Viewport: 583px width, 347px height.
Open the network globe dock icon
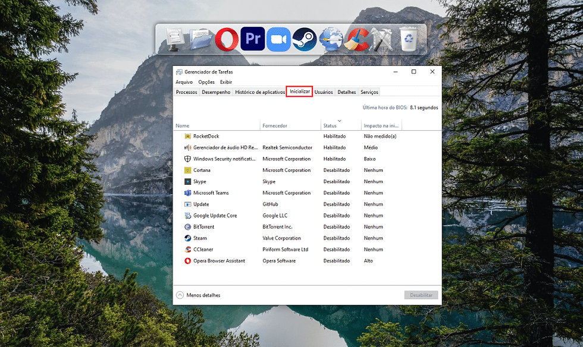pyautogui.click(x=331, y=39)
